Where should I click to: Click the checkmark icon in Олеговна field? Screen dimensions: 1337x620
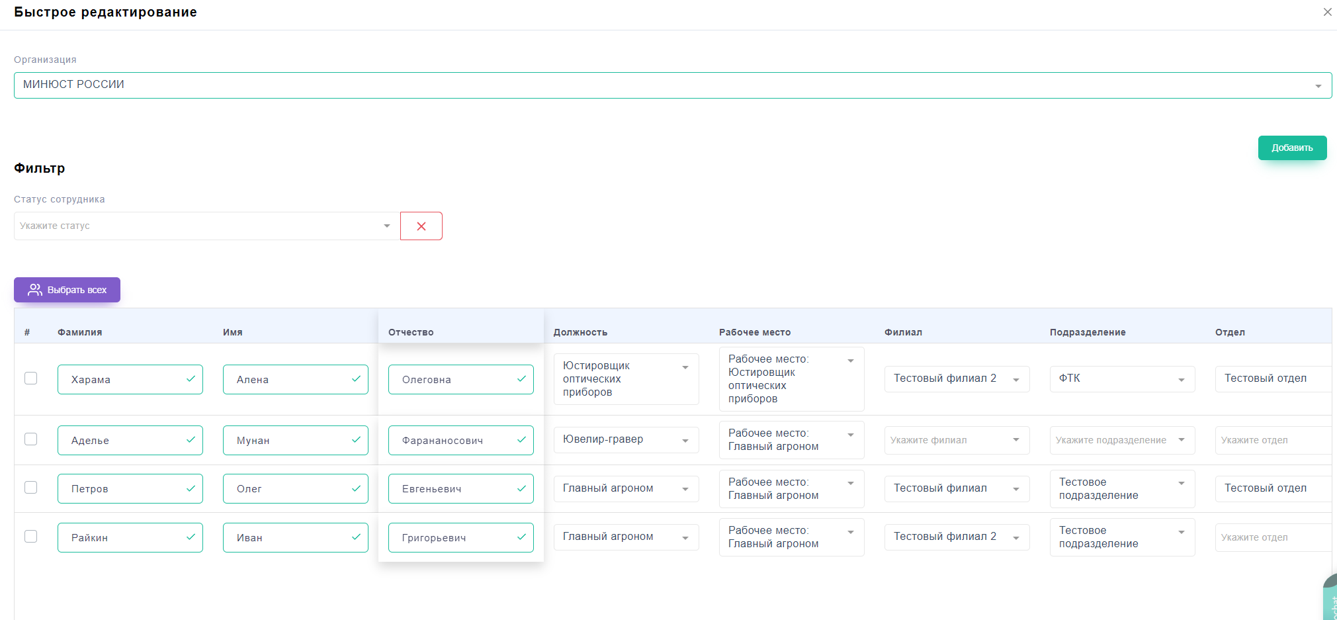click(x=521, y=379)
